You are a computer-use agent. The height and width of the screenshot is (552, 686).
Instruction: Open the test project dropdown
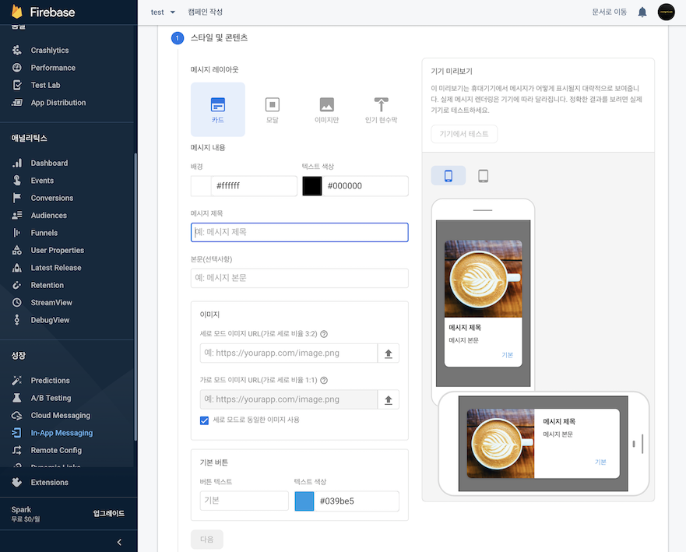(x=163, y=12)
